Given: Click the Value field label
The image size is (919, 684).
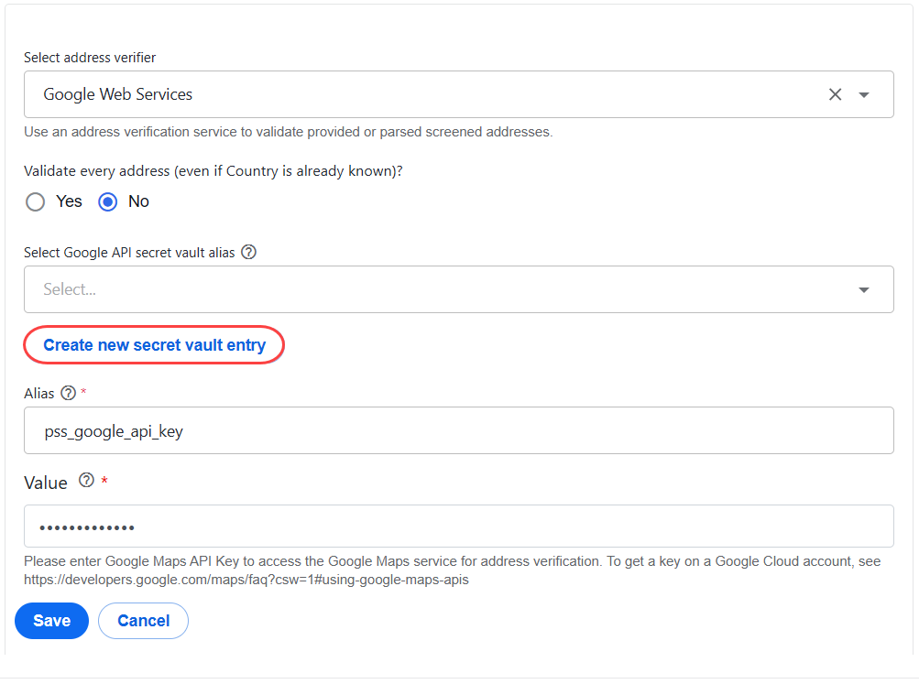Looking at the screenshot, I should (46, 483).
